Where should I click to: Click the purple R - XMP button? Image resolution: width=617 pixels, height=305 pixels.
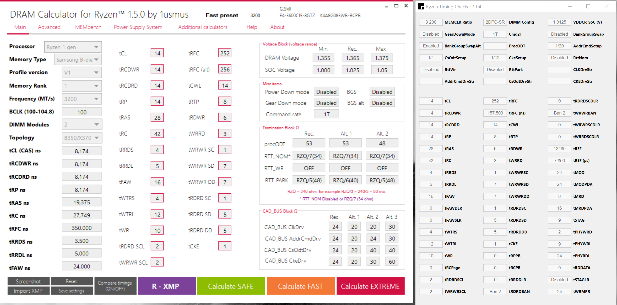click(x=167, y=286)
